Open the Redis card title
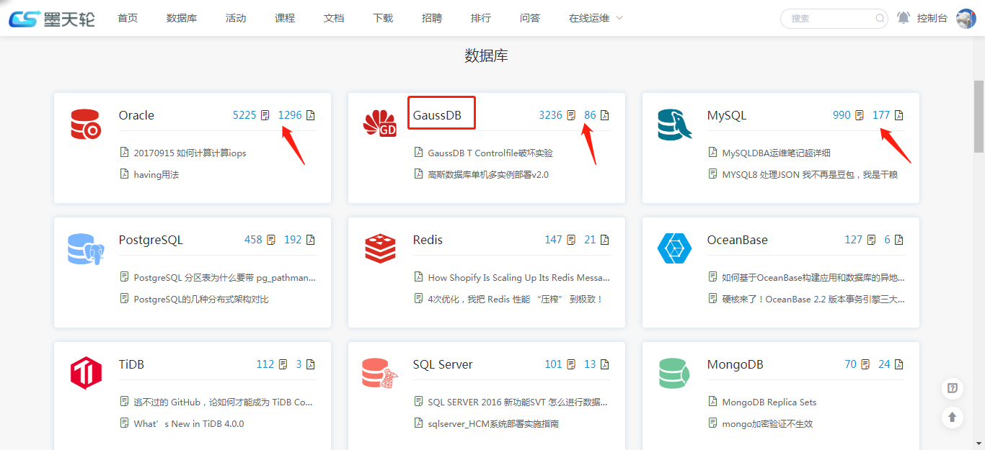Screen dimensions: 985x450 click(428, 240)
